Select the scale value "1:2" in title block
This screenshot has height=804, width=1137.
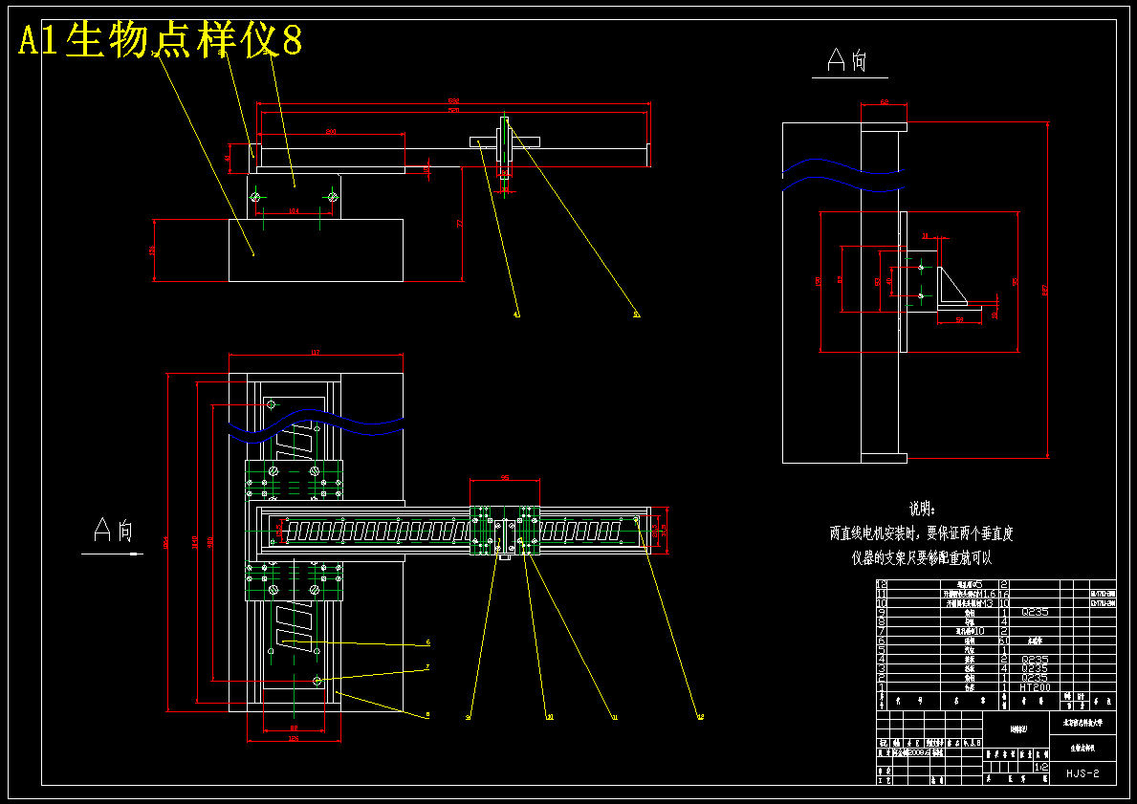1041,767
